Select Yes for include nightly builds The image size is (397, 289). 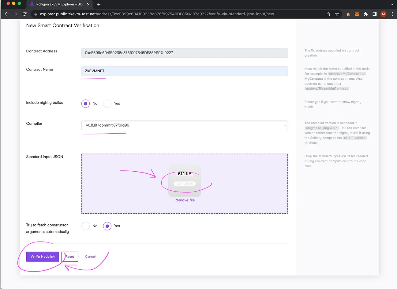[x=107, y=104]
